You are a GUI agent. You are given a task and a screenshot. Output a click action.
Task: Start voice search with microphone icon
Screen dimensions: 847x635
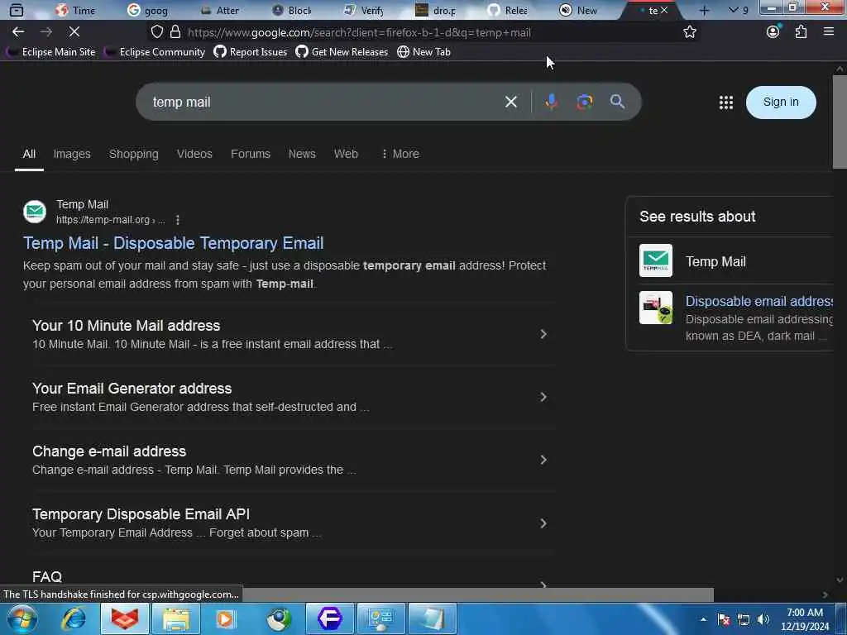(x=551, y=102)
